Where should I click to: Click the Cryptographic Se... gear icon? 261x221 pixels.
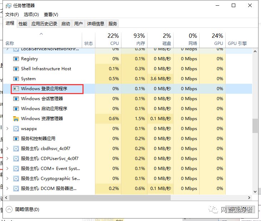pos(16,179)
